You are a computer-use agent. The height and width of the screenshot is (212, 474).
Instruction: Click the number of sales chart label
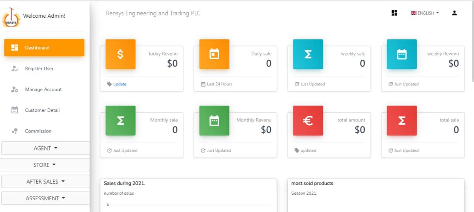pyautogui.click(x=119, y=193)
